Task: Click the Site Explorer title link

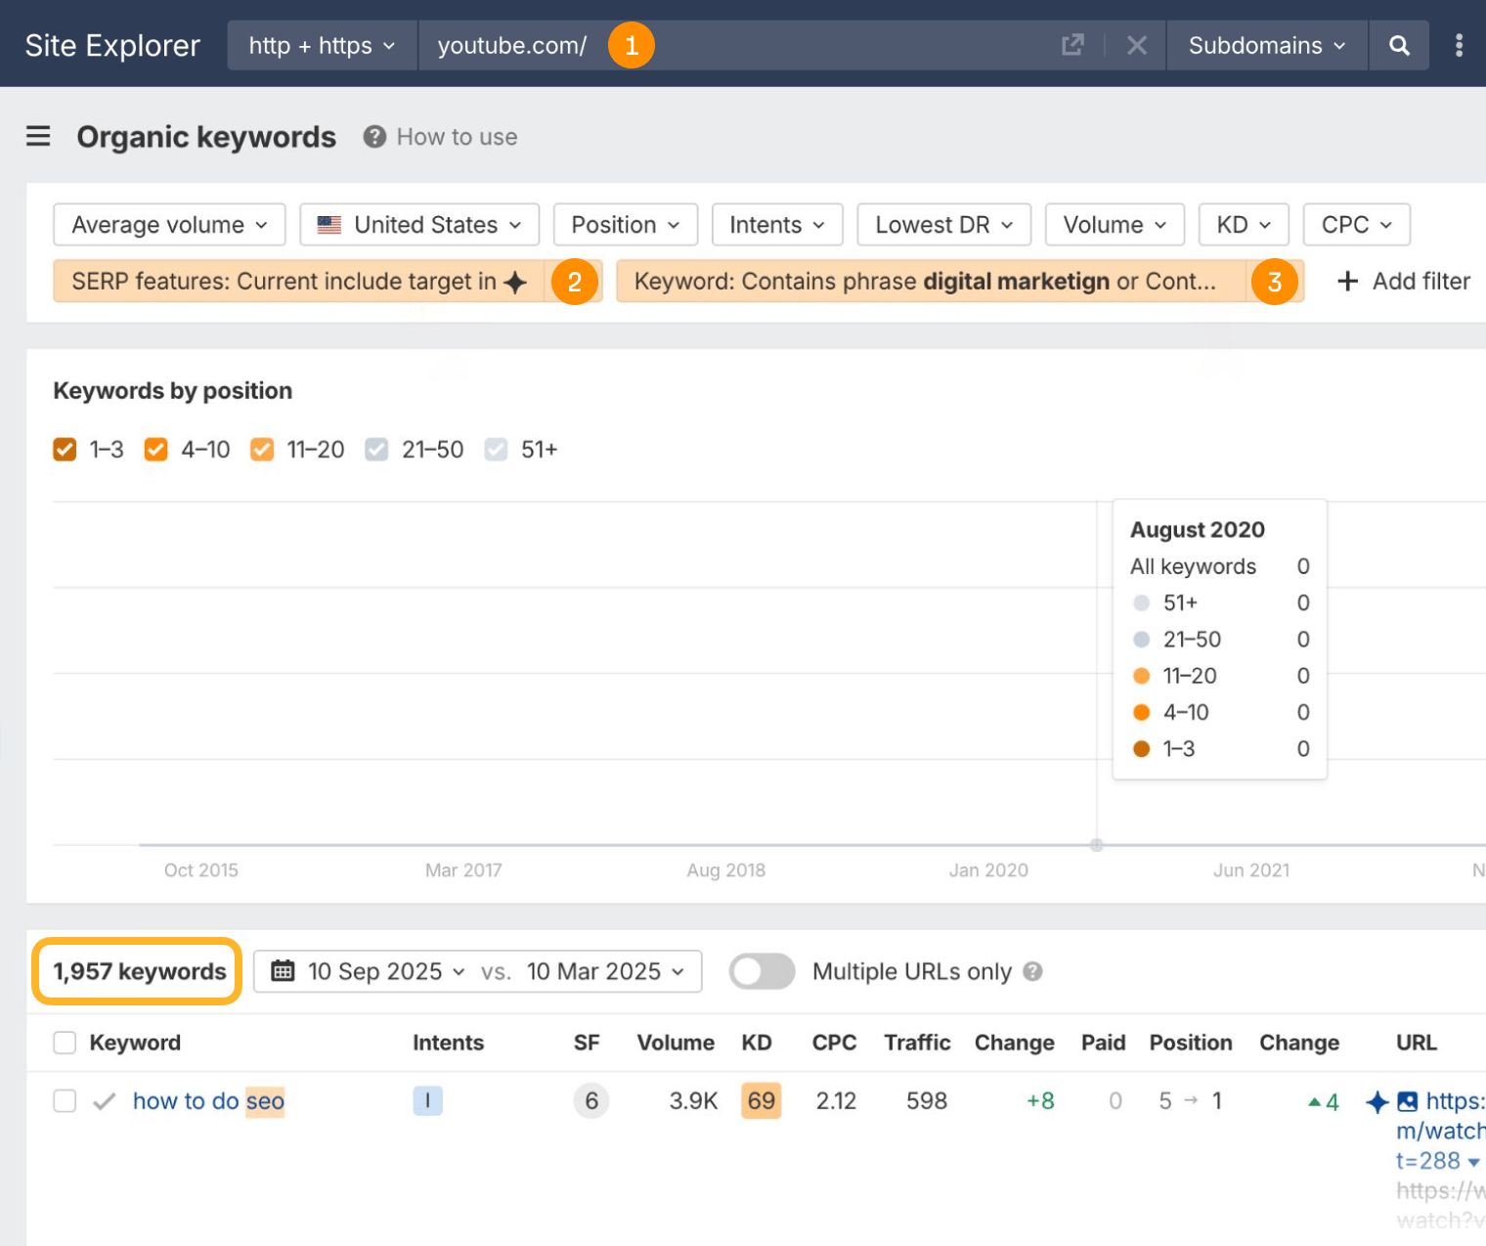Action: (x=112, y=45)
